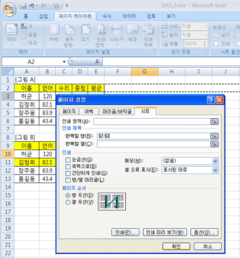Select column G header
The height and width of the screenshot is (258, 240).
point(144,72)
